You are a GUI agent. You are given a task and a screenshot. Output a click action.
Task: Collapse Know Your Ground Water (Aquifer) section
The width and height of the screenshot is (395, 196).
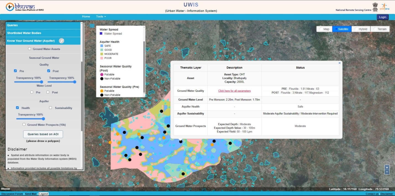(x=43, y=41)
